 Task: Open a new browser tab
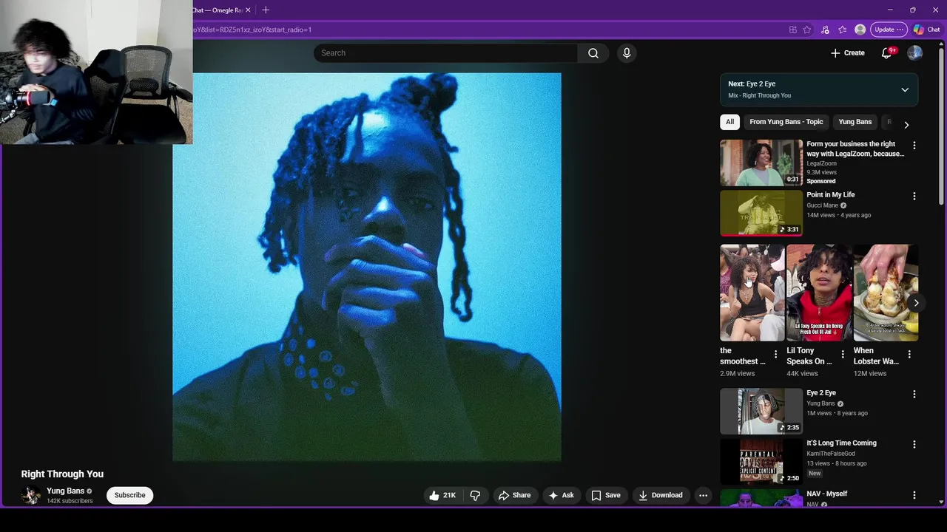[x=266, y=10]
